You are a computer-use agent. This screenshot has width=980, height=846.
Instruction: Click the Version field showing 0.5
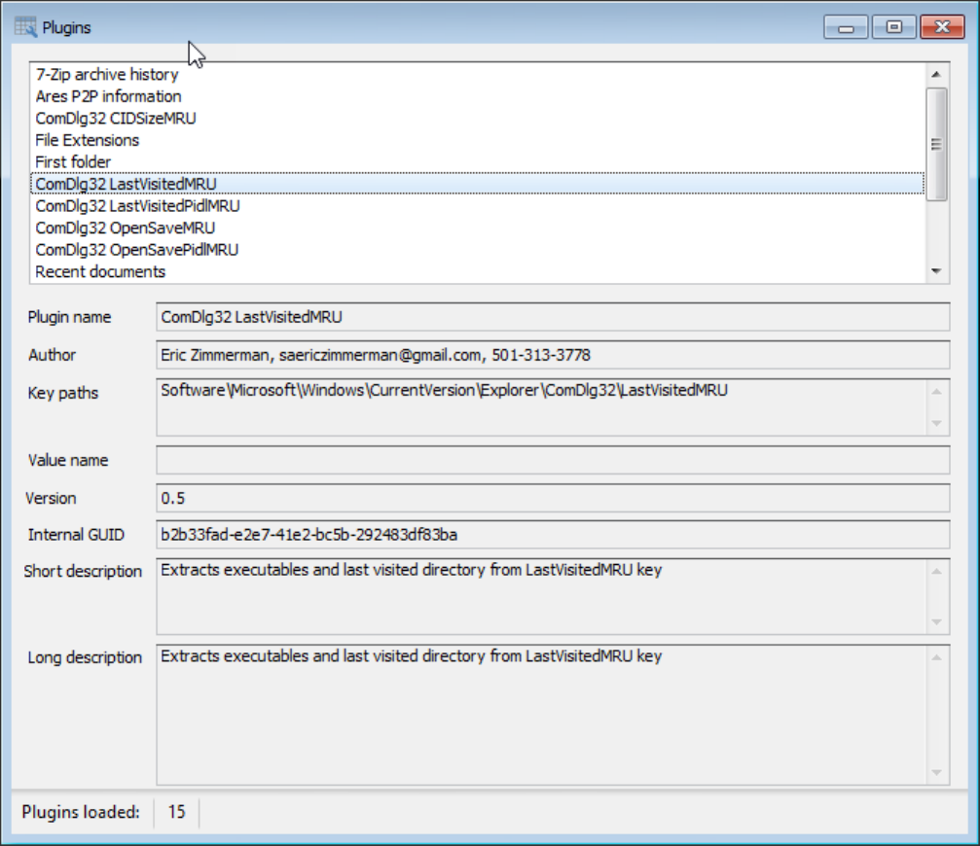[x=553, y=498]
